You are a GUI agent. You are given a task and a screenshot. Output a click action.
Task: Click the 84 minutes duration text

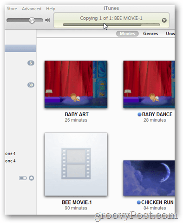155,208
